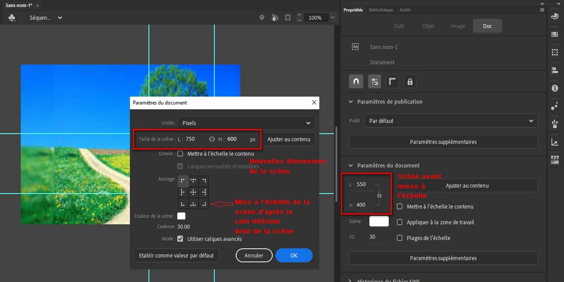This screenshot has height=282, width=564.
Task: Select the bottom-right anchor point
Action: click(x=204, y=204)
